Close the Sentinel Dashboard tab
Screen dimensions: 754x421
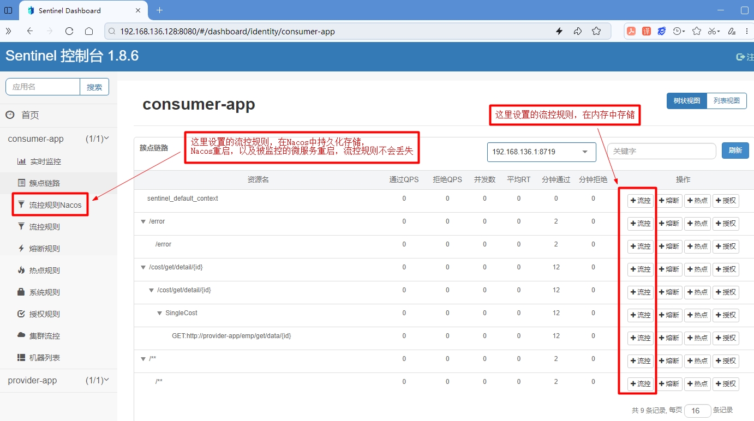pos(139,10)
